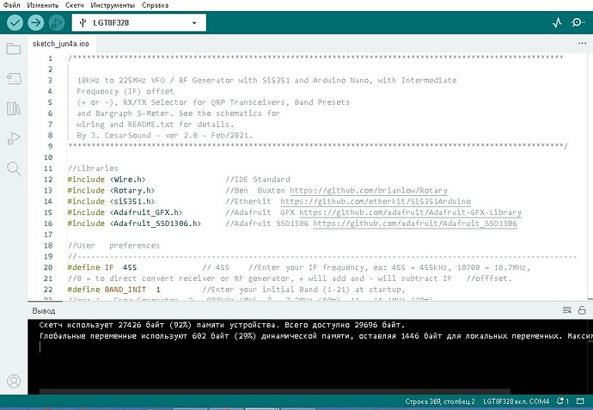Upload sketch with the arrow button
593x410 pixels.
click(35, 22)
